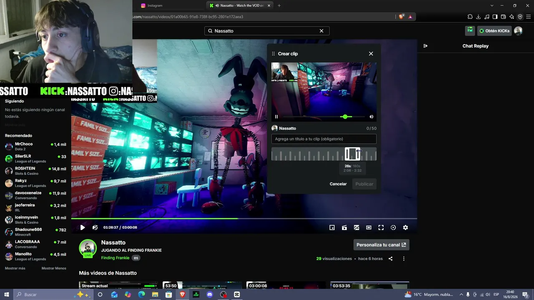Open Brave Rewards triangle icon
Image resolution: width=534 pixels, height=300 pixels.
410,17
